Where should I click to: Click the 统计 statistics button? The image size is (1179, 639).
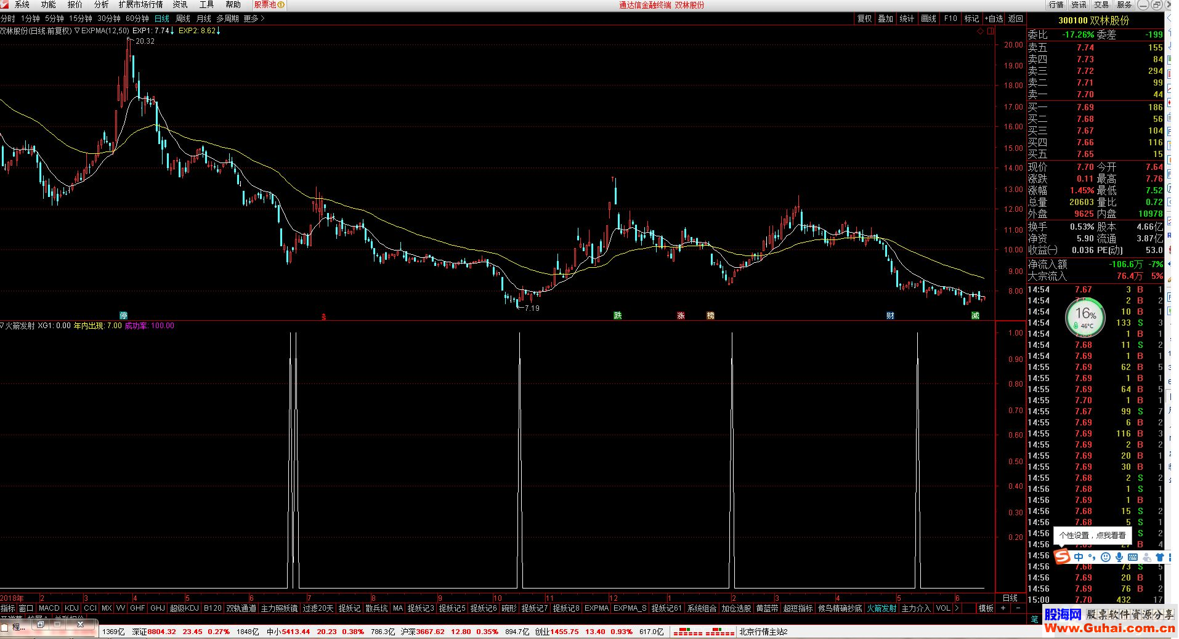click(x=907, y=18)
